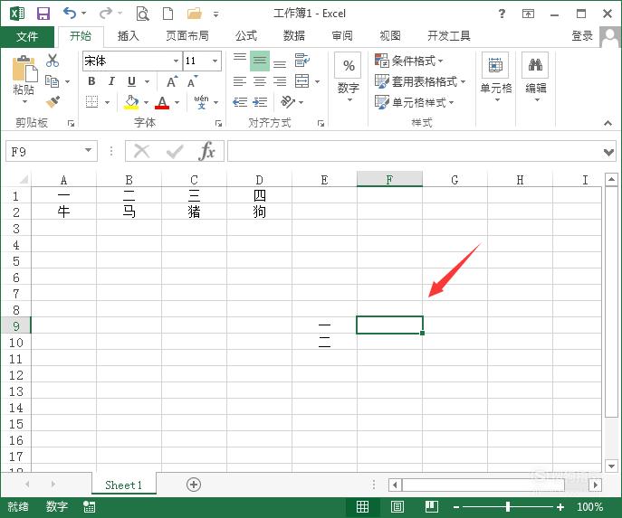Open print preview from quick access toolbar
The height and width of the screenshot is (518, 622).
[142, 14]
